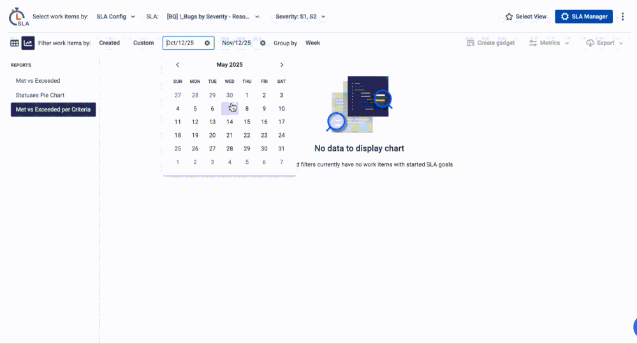Image resolution: width=637 pixels, height=344 pixels.
Task: Switch to the chart view icon
Action: coord(28,43)
